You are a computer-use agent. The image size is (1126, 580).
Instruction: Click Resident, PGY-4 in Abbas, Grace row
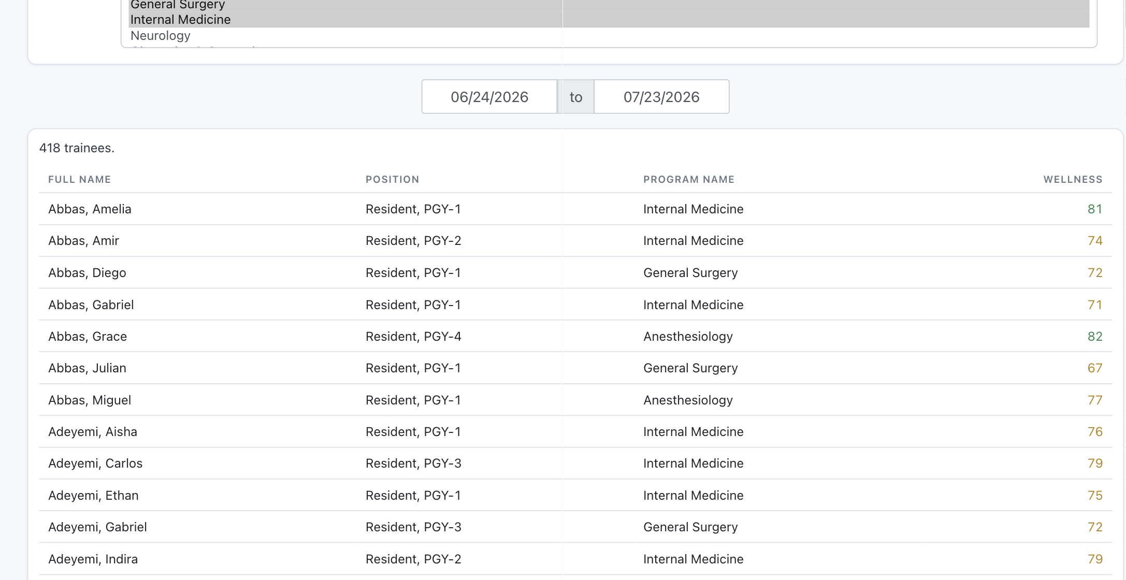click(x=413, y=337)
